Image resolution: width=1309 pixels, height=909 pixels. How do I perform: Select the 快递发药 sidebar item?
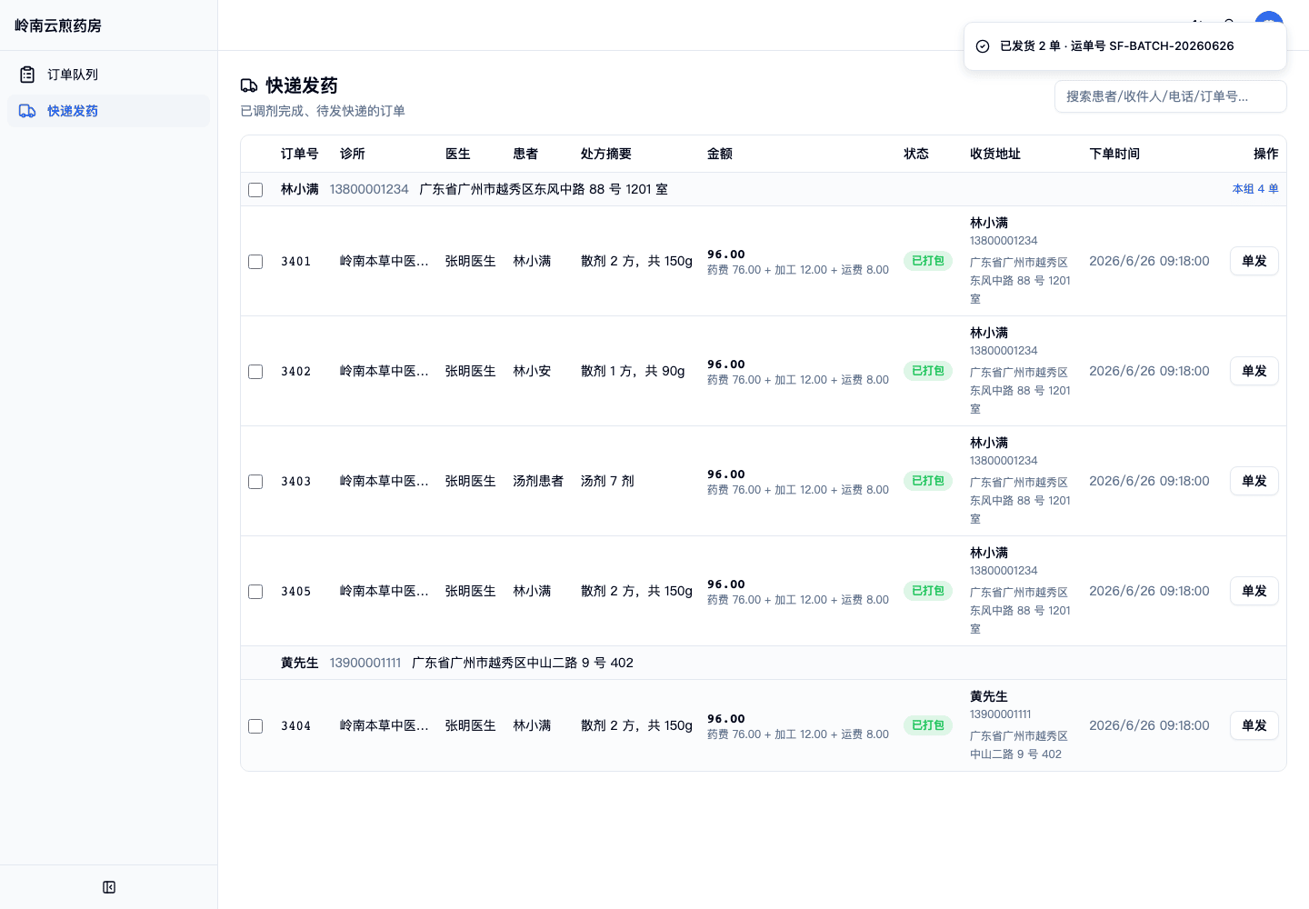coord(108,111)
